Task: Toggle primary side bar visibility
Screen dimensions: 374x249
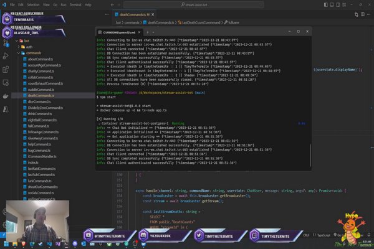Action: (x=325, y=5)
